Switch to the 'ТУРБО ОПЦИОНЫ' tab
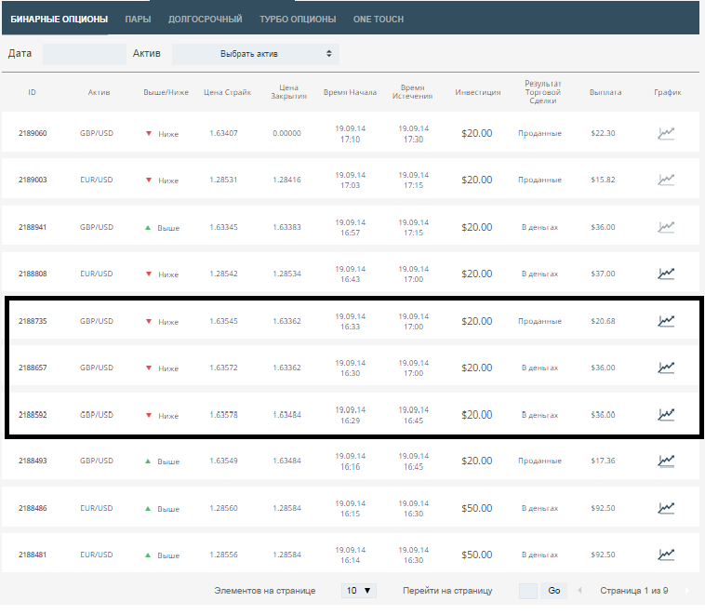705x615 pixels. (298, 19)
